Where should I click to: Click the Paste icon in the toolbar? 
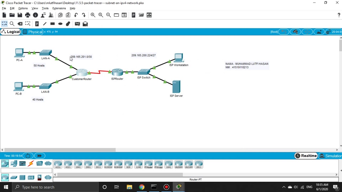pos(68,15)
